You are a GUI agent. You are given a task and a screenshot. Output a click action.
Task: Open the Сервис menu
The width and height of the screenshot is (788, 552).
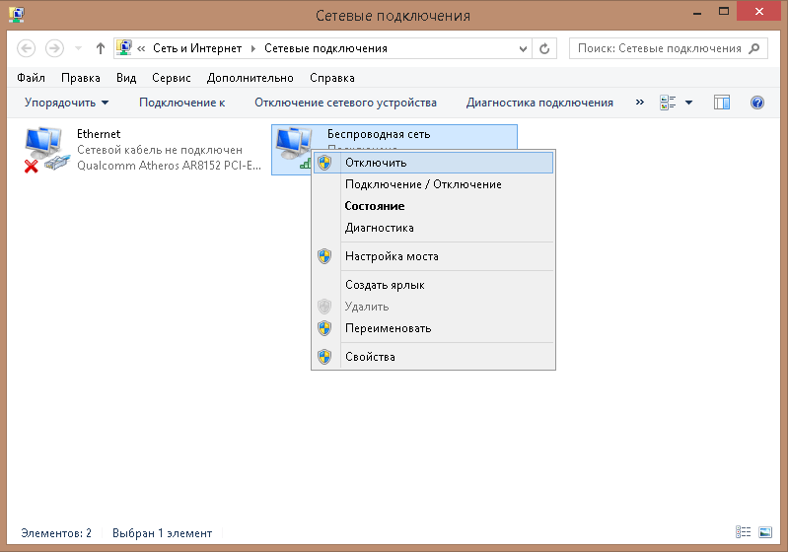pos(172,78)
